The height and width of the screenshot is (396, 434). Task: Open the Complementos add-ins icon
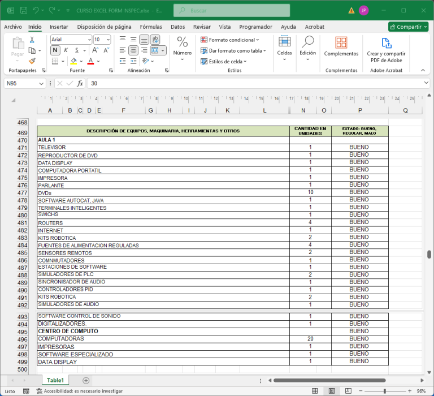[341, 43]
